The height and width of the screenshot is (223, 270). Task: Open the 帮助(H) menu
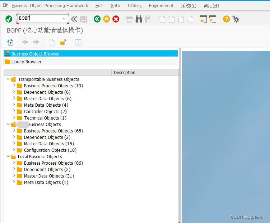pyautogui.click(x=211, y=6)
